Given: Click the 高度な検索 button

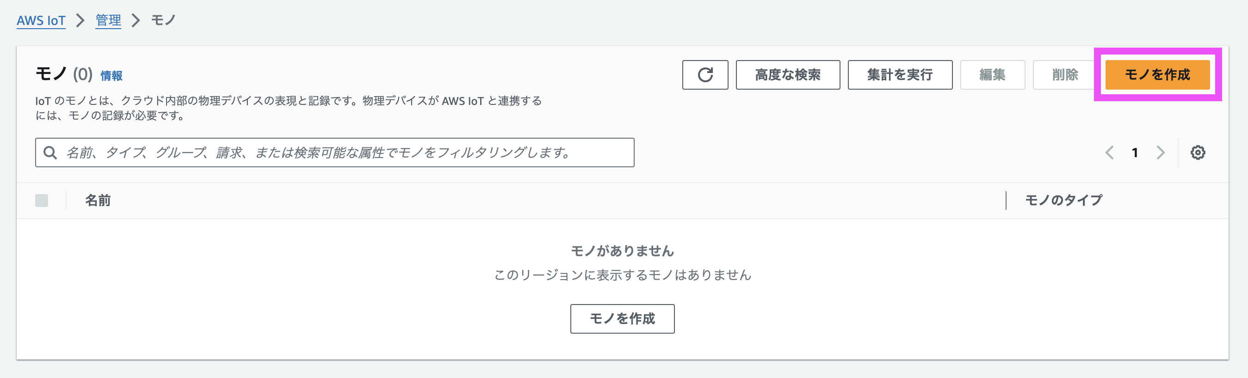Looking at the screenshot, I should (x=788, y=74).
